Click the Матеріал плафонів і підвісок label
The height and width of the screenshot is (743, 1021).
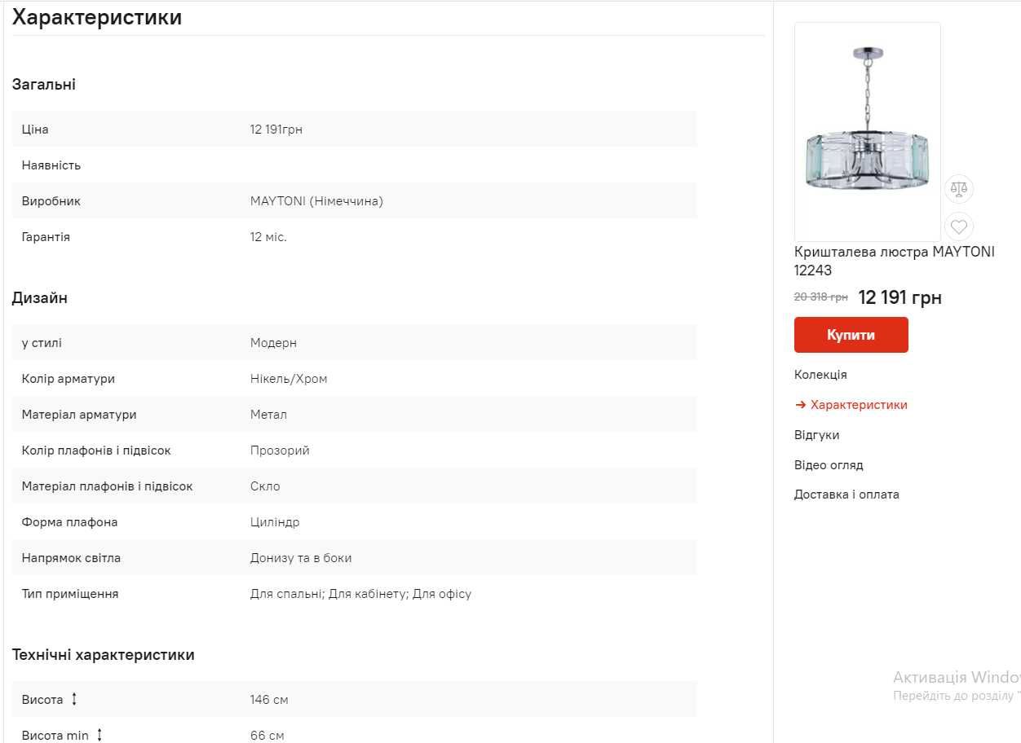click(108, 486)
